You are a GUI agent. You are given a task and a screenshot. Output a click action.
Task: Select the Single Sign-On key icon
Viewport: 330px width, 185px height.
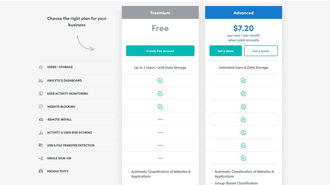[40, 158]
